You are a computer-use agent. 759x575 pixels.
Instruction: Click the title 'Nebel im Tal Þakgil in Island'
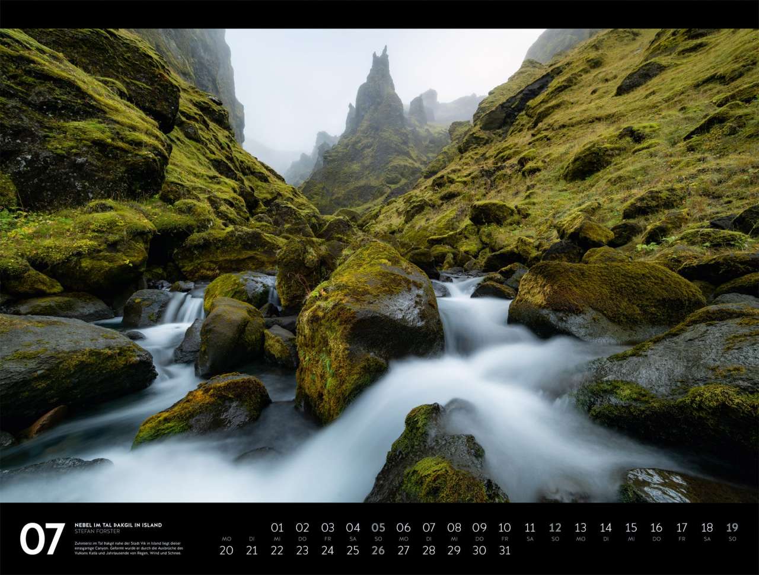point(118,525)
